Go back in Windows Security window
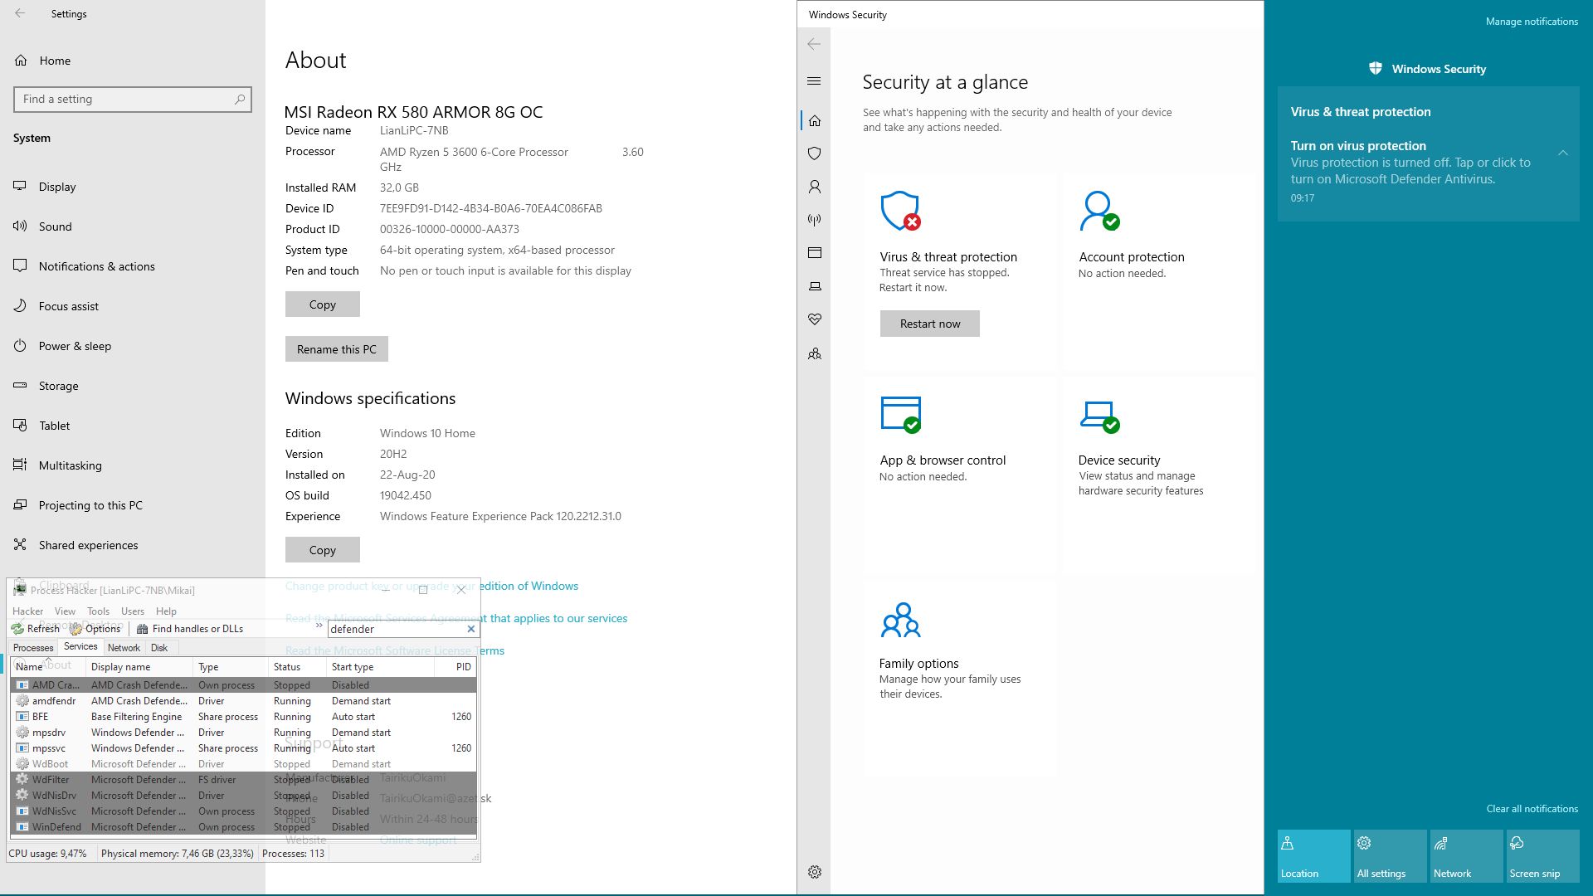This screenshot has width=1593, height=896. [814, 44]
